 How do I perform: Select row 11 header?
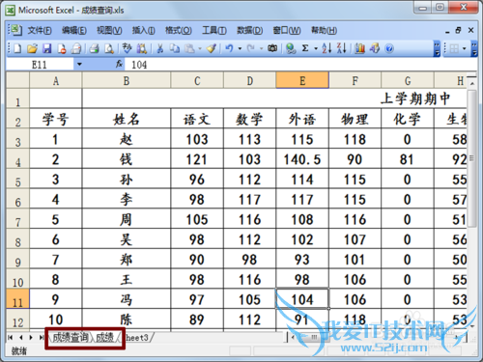tap(18, 299)
